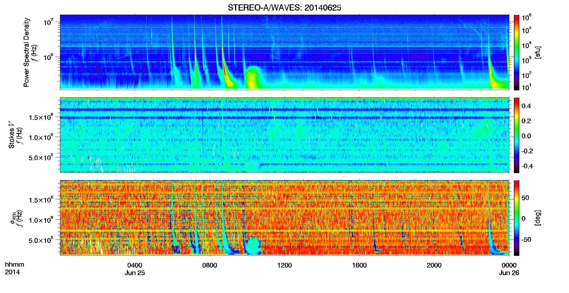Screen dimensions: 569x293
Task: Click the -0.4 value on Stokes colorbar
Action: click(527, 166)
